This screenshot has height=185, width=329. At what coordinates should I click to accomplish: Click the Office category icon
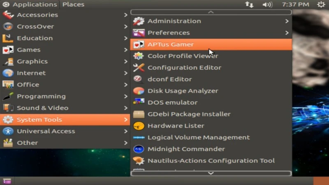(8, 85)
